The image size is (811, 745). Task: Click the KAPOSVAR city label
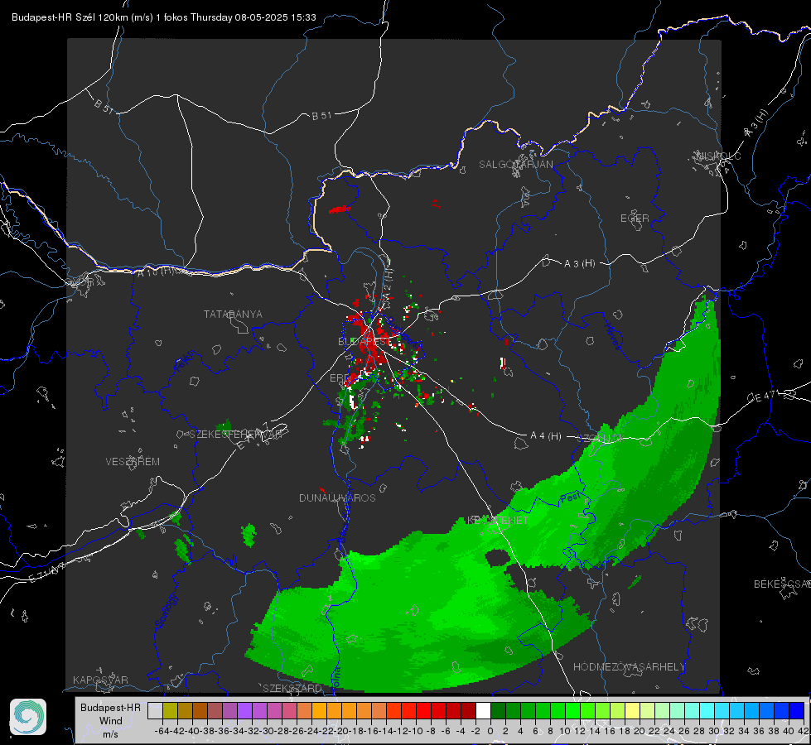pyautogui.click(x=100, y=680)
